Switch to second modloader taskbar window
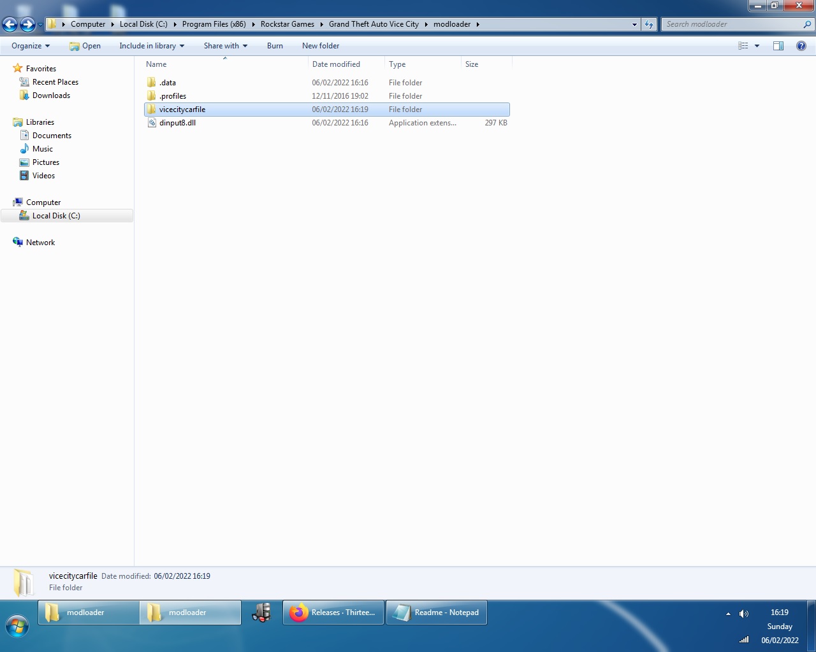The width and height of the screenshot is (816, 652). pos(191,613)
